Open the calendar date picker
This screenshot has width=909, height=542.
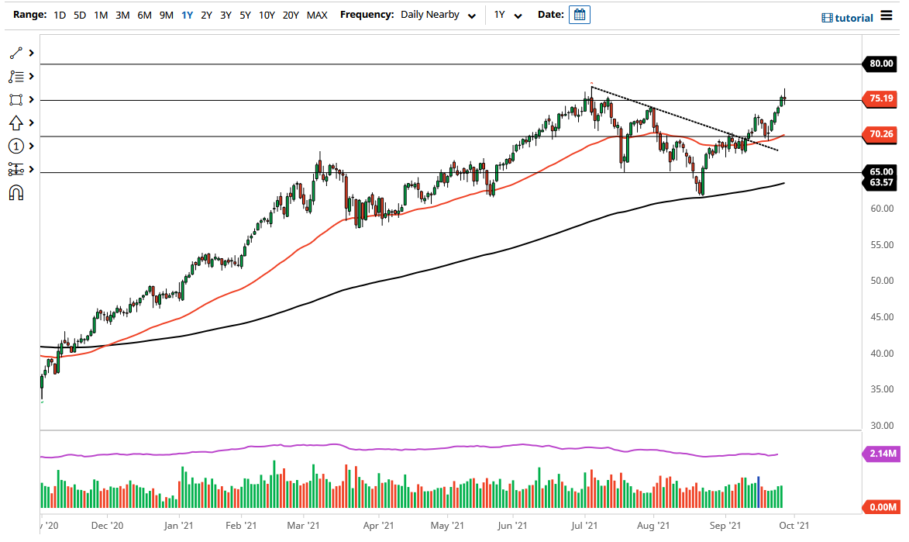[x=580, y=15]
